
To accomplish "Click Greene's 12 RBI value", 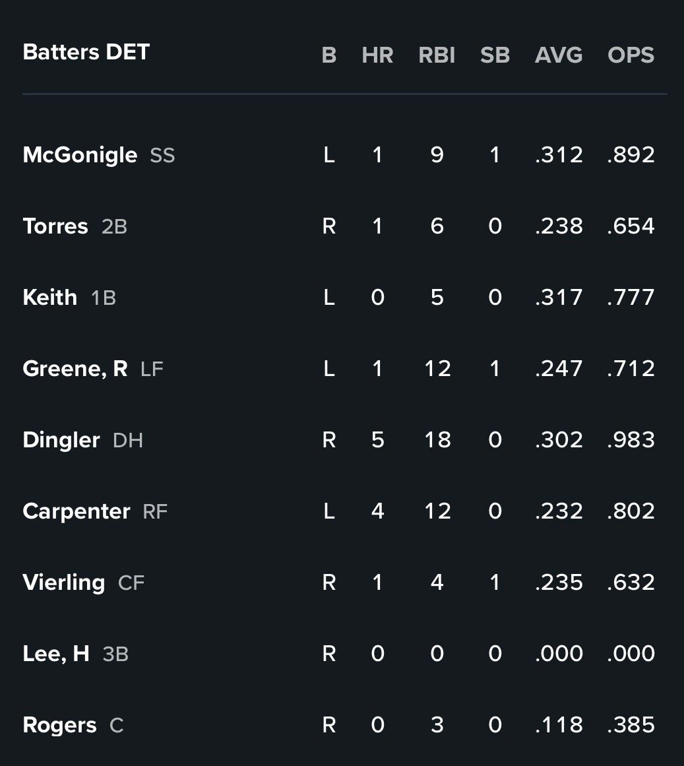I will [437, 369].
